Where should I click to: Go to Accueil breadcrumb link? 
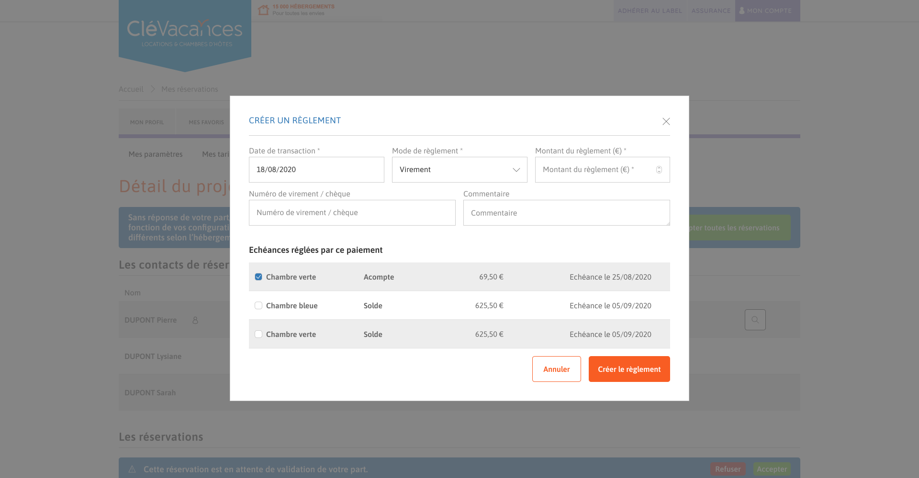tap(131, 89)
